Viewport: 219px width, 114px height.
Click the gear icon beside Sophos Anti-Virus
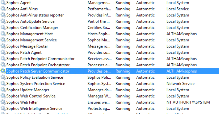click(3, 9)
